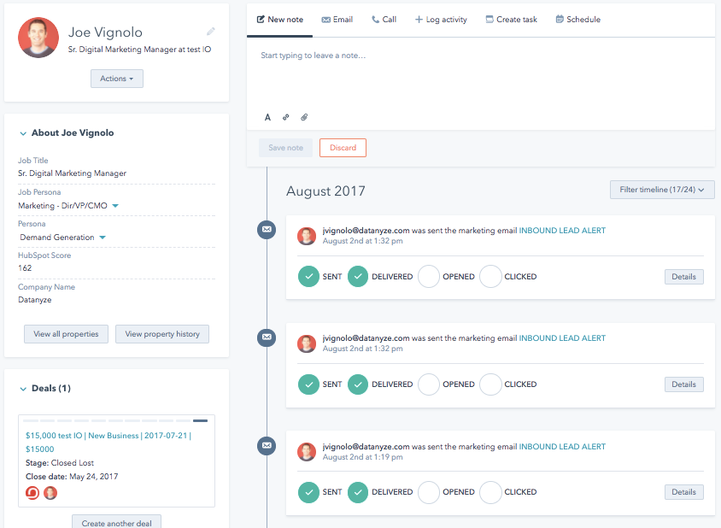Open Filter timeline dropdown
The height and width of the screenshot is (528, 721).
(x=662, y=190)
